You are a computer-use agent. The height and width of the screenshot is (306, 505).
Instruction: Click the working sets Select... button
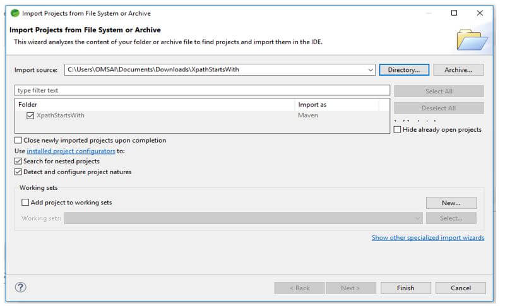pos(451,218)
